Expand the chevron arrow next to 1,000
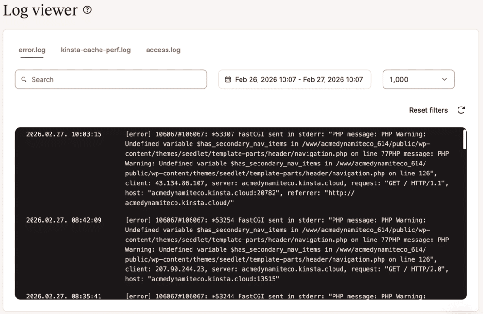Screen dimensions: 483x314 [444, 79]
